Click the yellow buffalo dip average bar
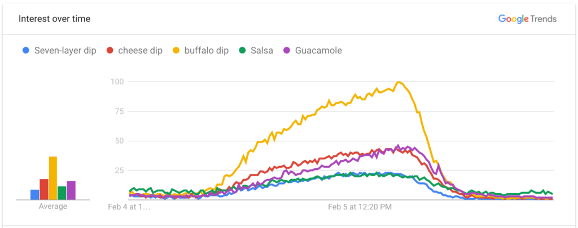 [53, 178]
